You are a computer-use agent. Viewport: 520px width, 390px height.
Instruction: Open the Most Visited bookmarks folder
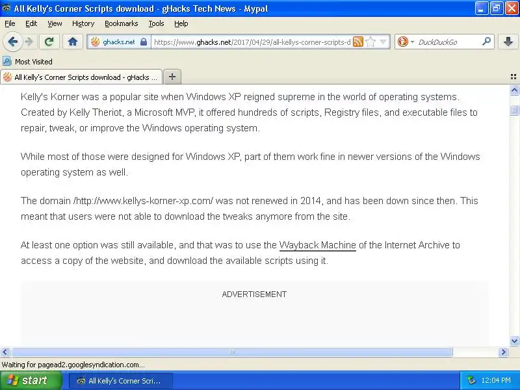[x=27, y=61]
